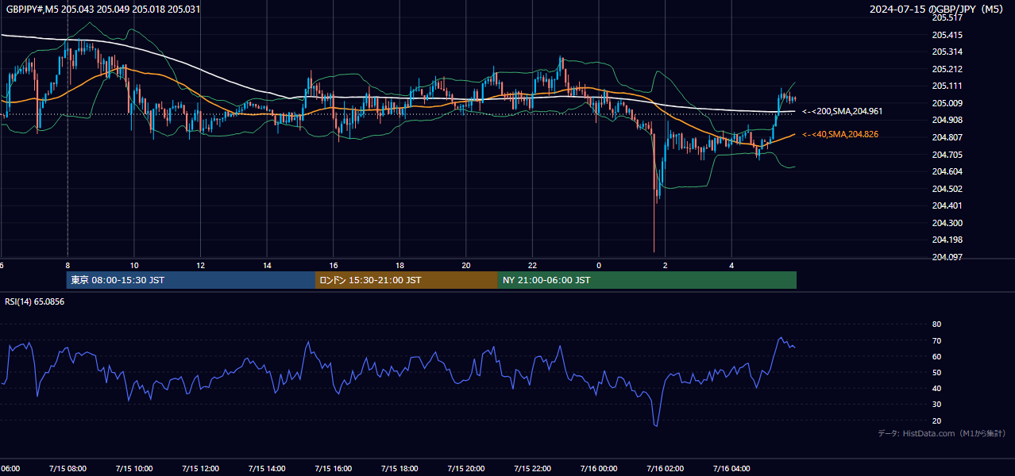Click the 40 SMA 204.826 label
This screenshot has height=476, width=1015.
pyautogui.click(x=839, y=135)
